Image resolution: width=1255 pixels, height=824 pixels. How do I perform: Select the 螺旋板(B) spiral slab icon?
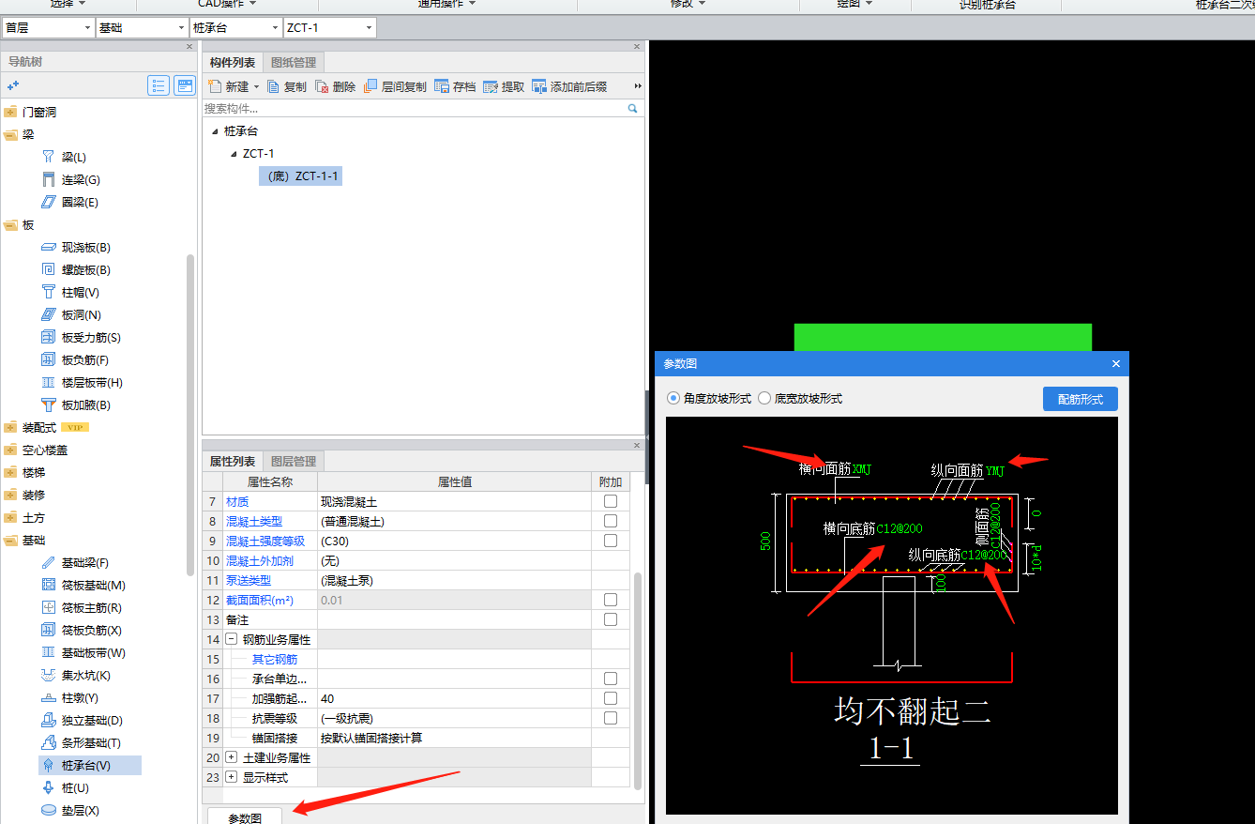[x=49, y=269]
